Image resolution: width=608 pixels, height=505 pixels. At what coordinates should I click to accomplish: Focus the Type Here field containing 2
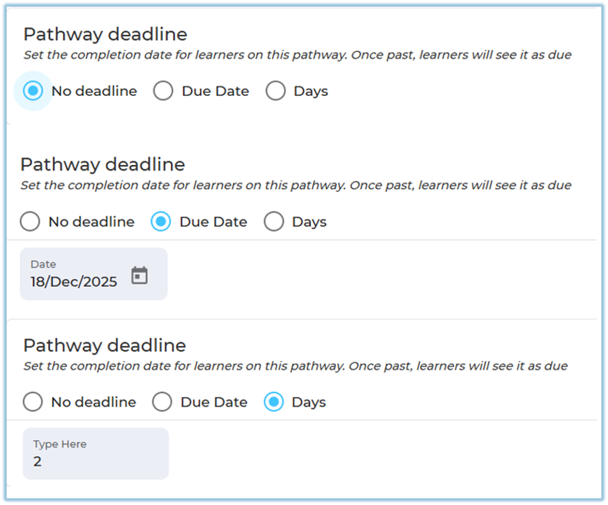tap(95, 462)
